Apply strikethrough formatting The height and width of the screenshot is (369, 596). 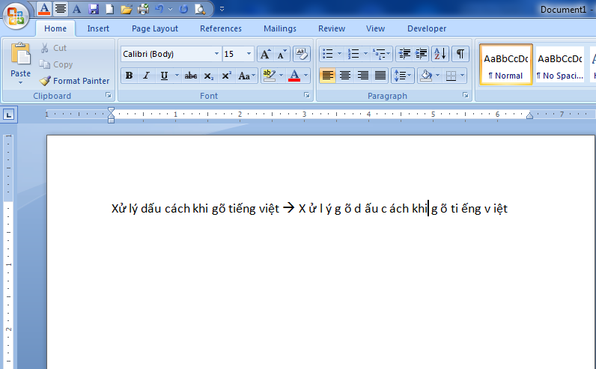pyautogui.click(x=191, y=76)
